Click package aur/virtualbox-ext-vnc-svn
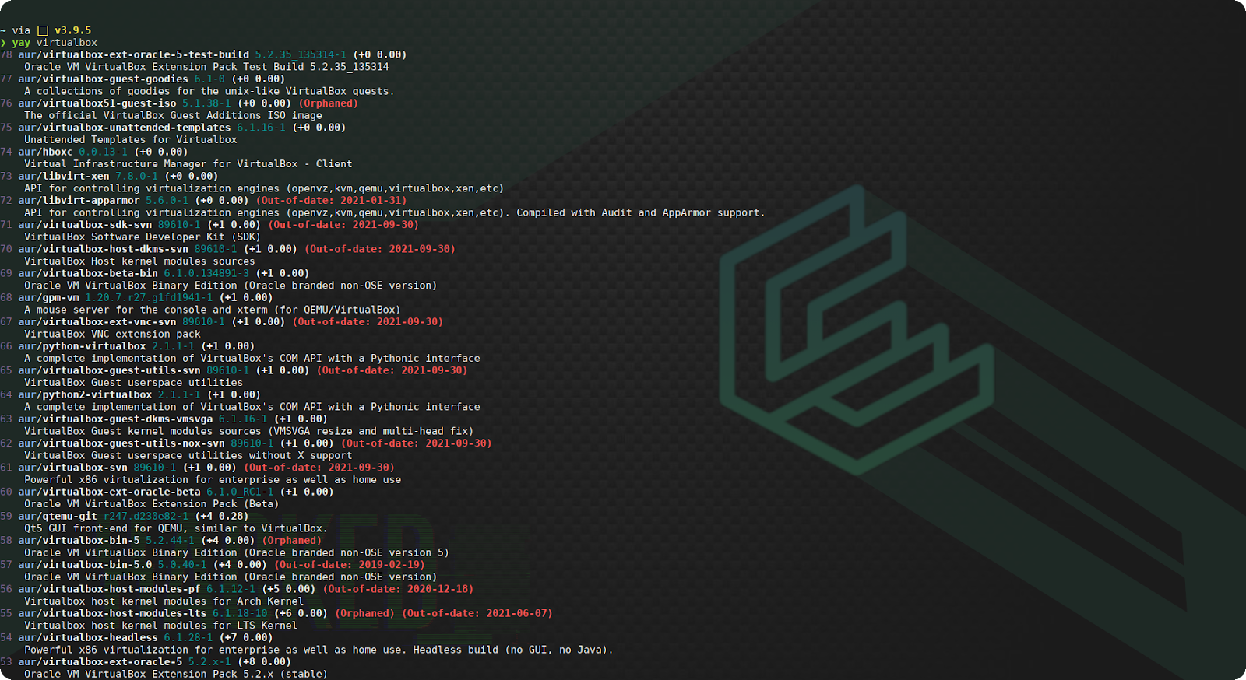This screenshot has width=1246, height=680. click(97, 321)
